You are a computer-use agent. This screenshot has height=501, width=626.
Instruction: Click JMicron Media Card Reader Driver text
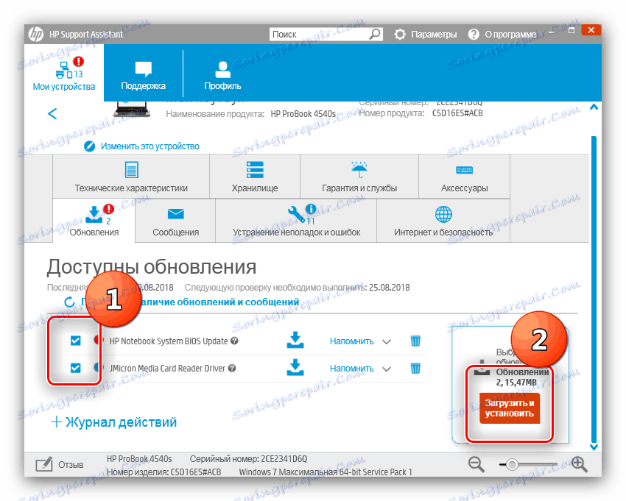167,368
